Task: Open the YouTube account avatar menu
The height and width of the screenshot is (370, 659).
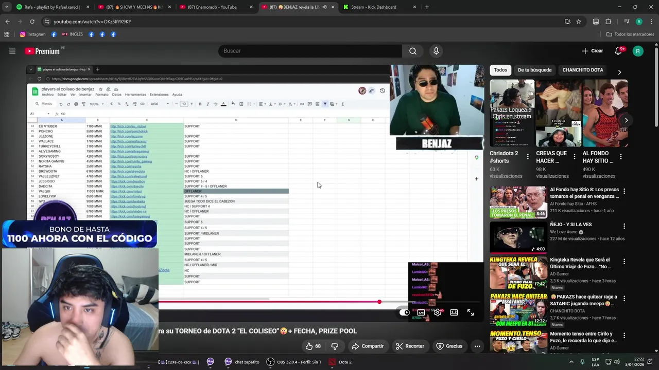Action: coord(638,51)
